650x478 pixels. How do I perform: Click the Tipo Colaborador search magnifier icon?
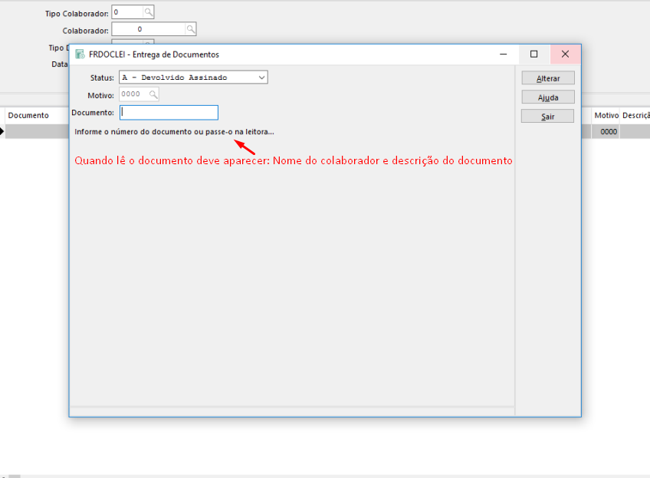point(149,12)
